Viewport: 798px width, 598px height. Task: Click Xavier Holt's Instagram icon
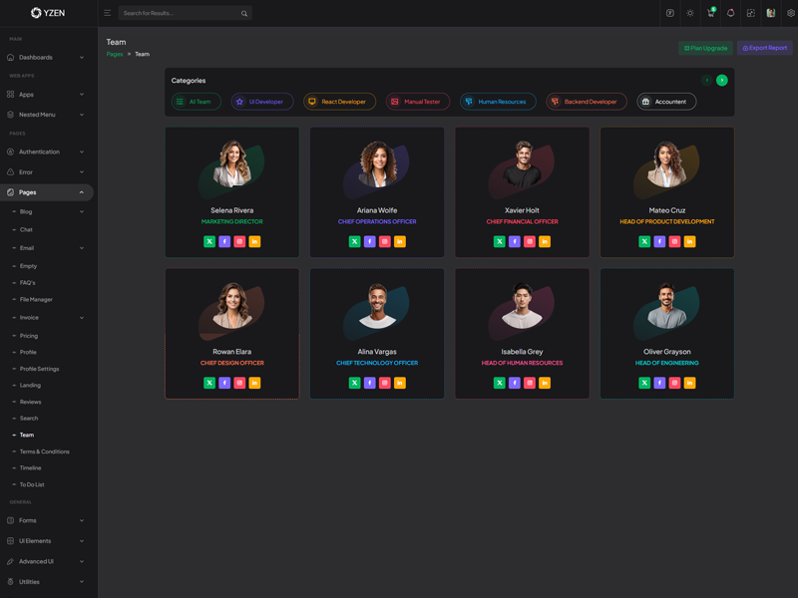(530, 241)
